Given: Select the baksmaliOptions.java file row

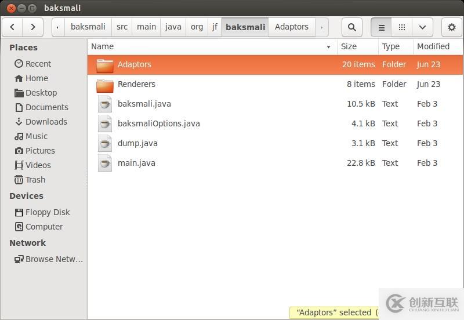Looking at the screenshot, I should pos(158,124).
